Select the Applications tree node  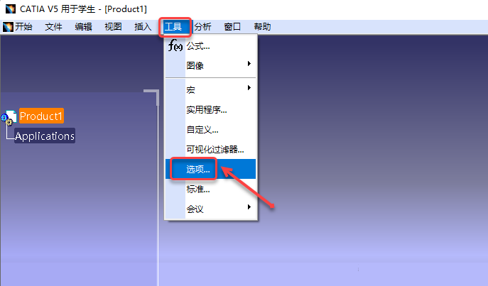(x=45, y=136)
